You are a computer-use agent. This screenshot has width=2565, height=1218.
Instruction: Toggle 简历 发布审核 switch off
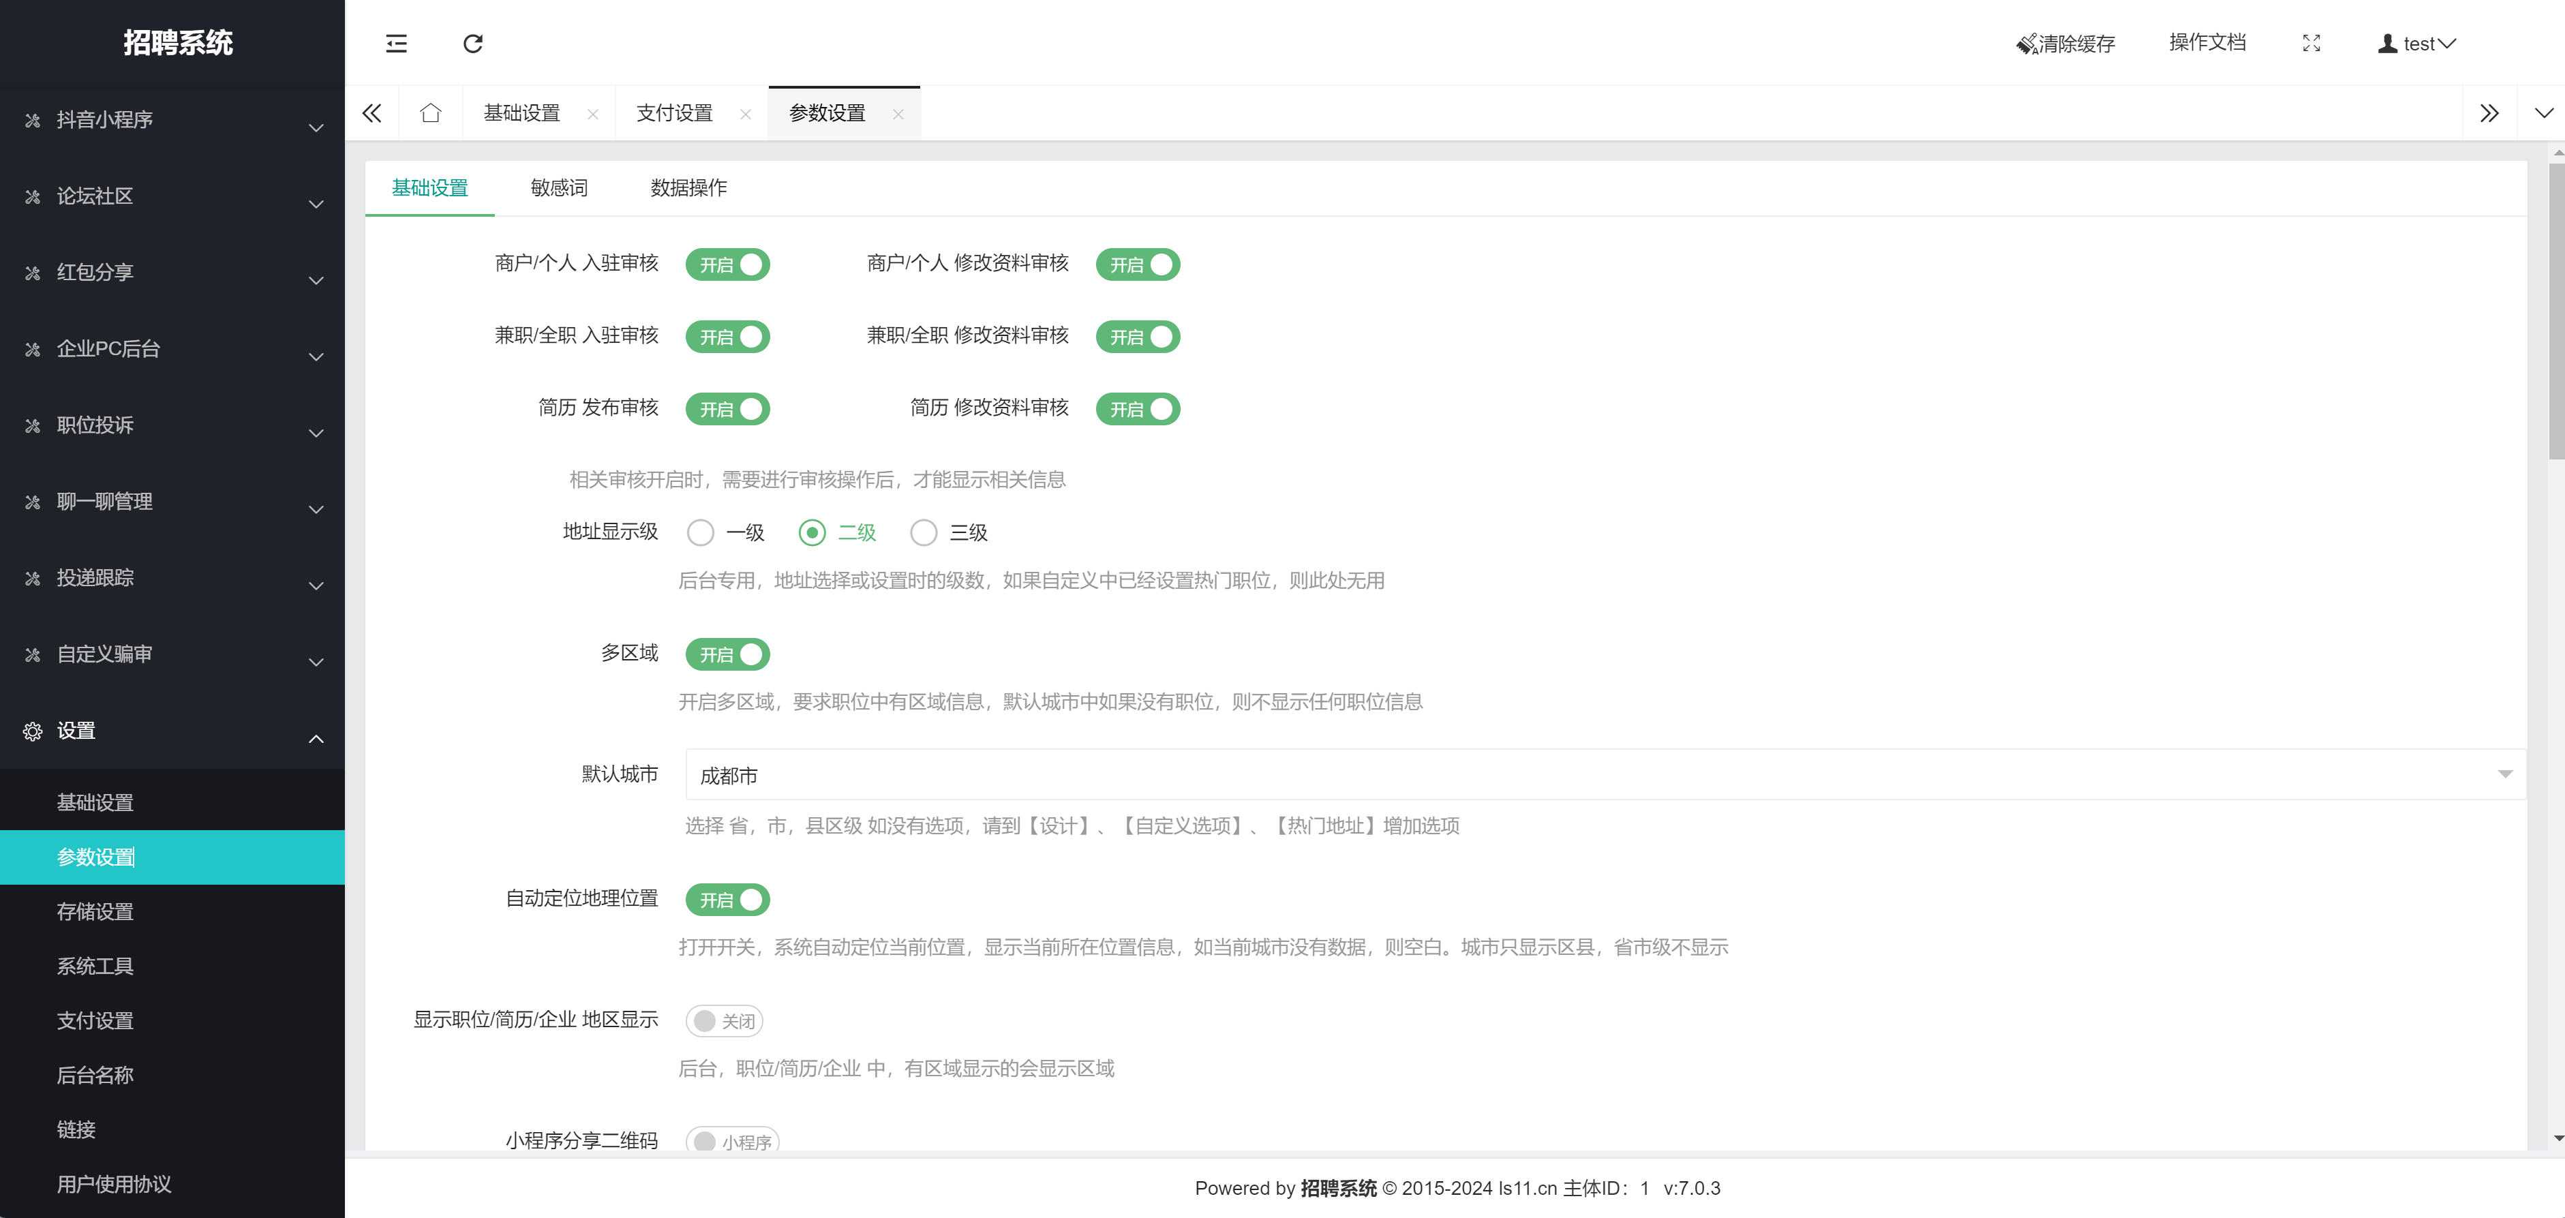coord(727,410)
